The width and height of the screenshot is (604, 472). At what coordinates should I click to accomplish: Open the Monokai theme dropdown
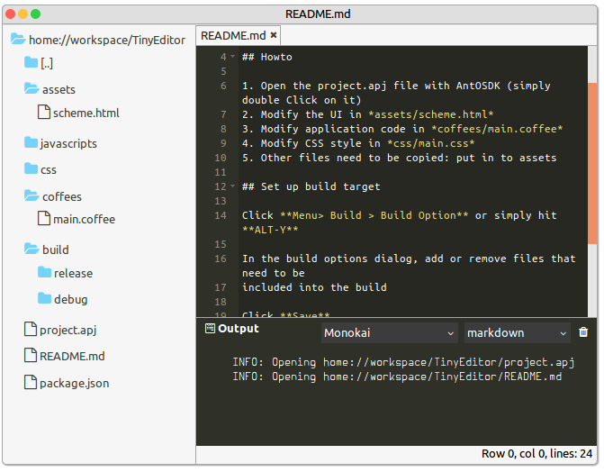(390, 333)
